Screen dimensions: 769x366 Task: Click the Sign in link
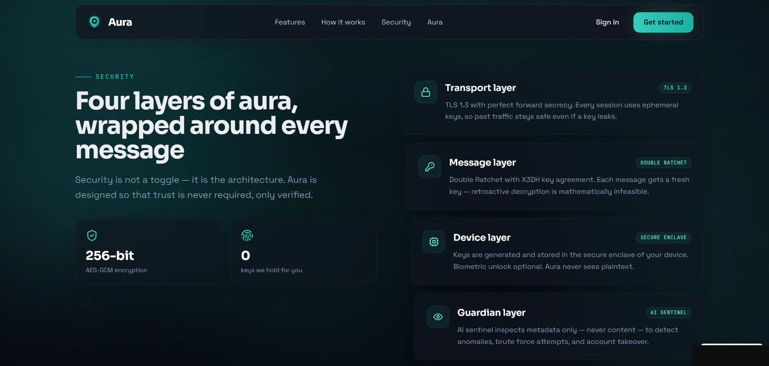(x=607, y=22)
